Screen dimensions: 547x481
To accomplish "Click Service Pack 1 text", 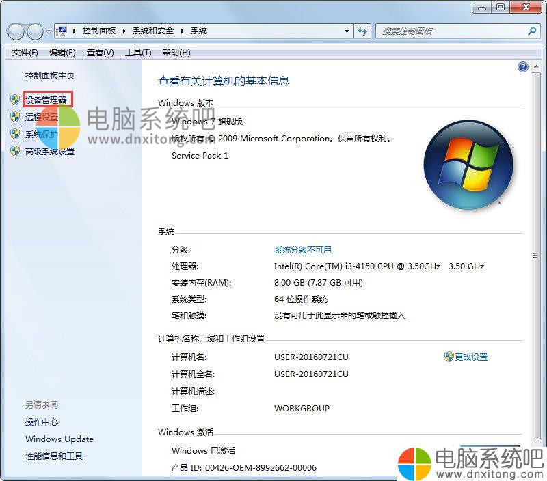I will click(x=200, y=156).
